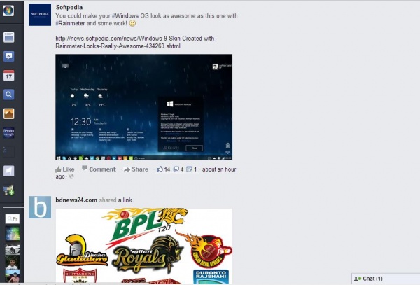Open the Messages icon in sidebar
The image size is (420, 285).
click(x=9, y=57)
